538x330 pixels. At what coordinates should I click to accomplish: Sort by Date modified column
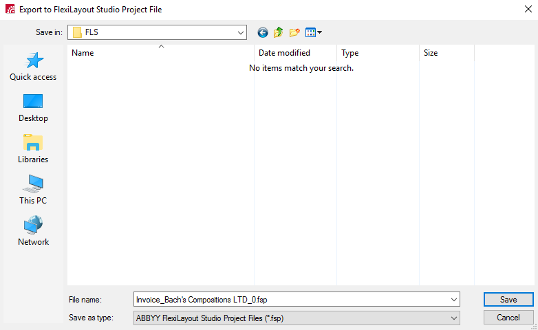click(295, 53)
